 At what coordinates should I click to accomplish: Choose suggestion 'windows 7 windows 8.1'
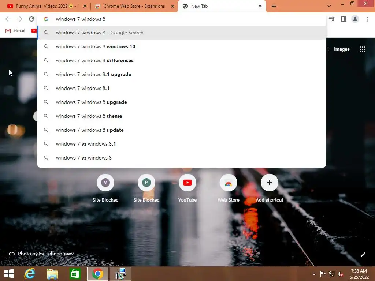coord(182,88)
